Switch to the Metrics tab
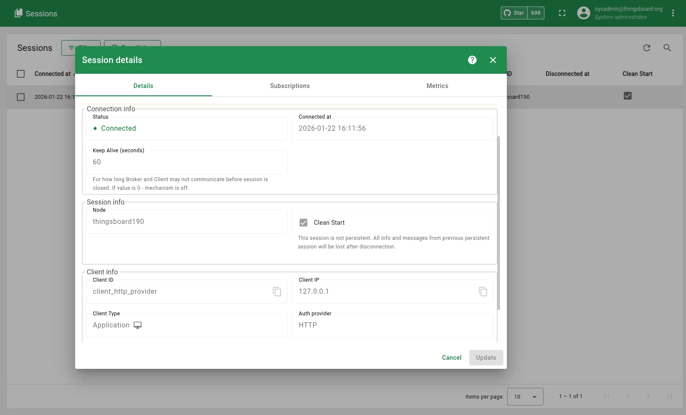This screenshot has height=415, width=686. 437,86
